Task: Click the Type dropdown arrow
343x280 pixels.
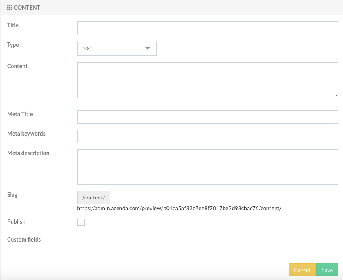Action: click(148, 48)
